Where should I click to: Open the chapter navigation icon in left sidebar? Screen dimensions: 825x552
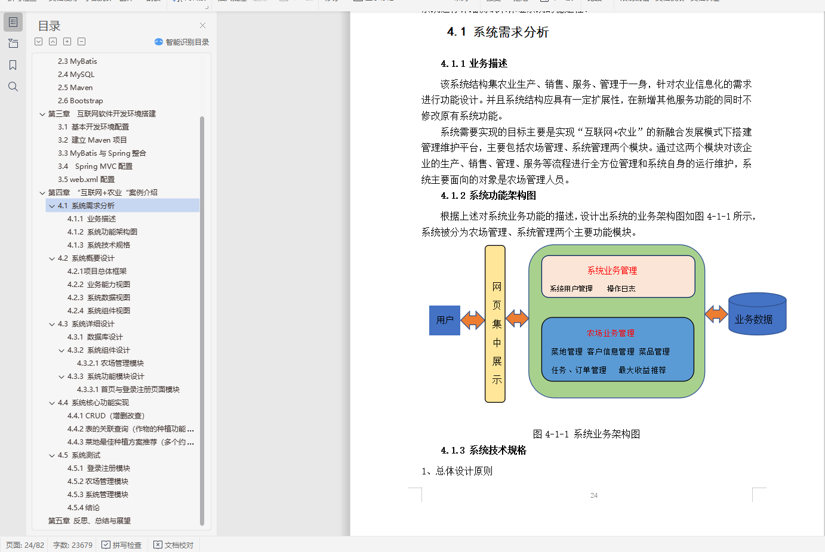tap(13, 44)
